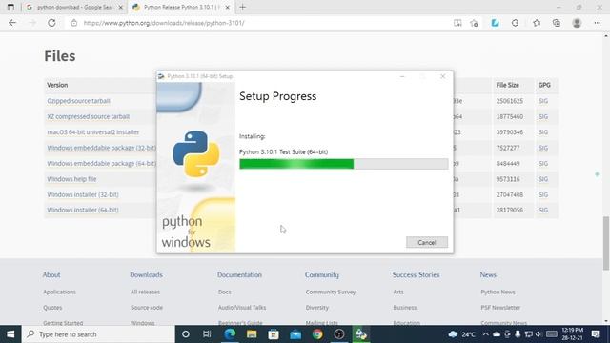The height and width of the screenshot is (343, 610).
Task: Open SIG link for Gzipped source tarball
Action: pyautogui.click(x=543, y=101)
